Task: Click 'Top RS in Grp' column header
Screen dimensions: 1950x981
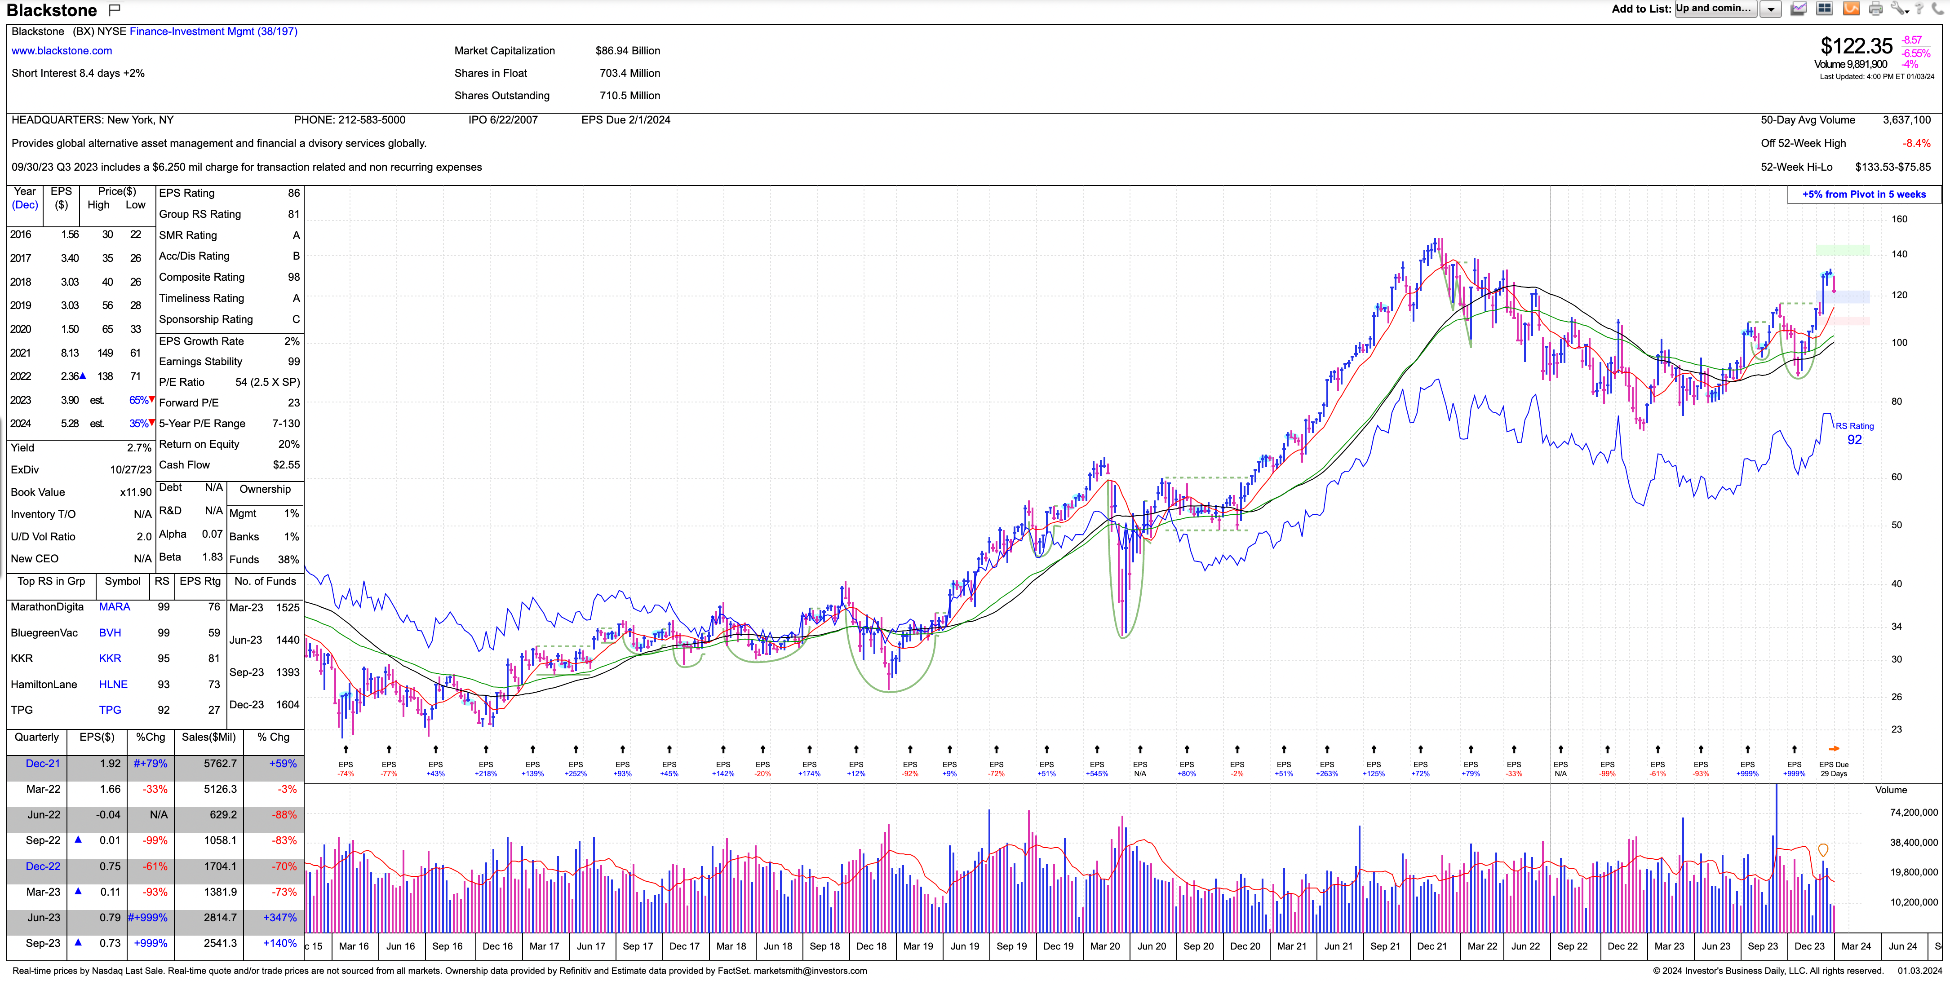Action: coord(52,581)
